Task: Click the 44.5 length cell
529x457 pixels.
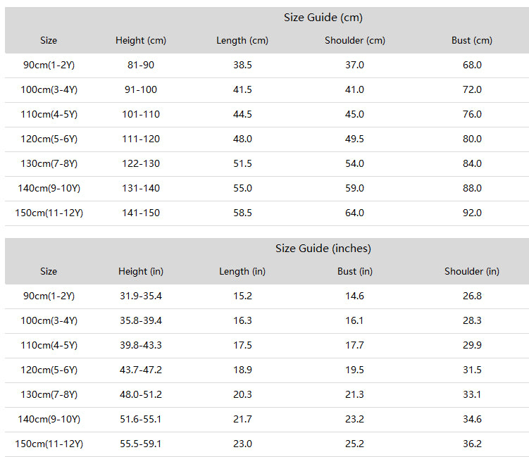Action: [x=242, y=114]
